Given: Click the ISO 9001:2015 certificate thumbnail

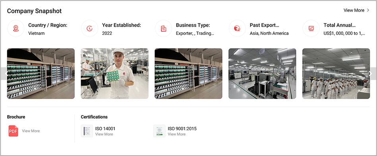Looking at the screenshot, I should coord(159,131).
